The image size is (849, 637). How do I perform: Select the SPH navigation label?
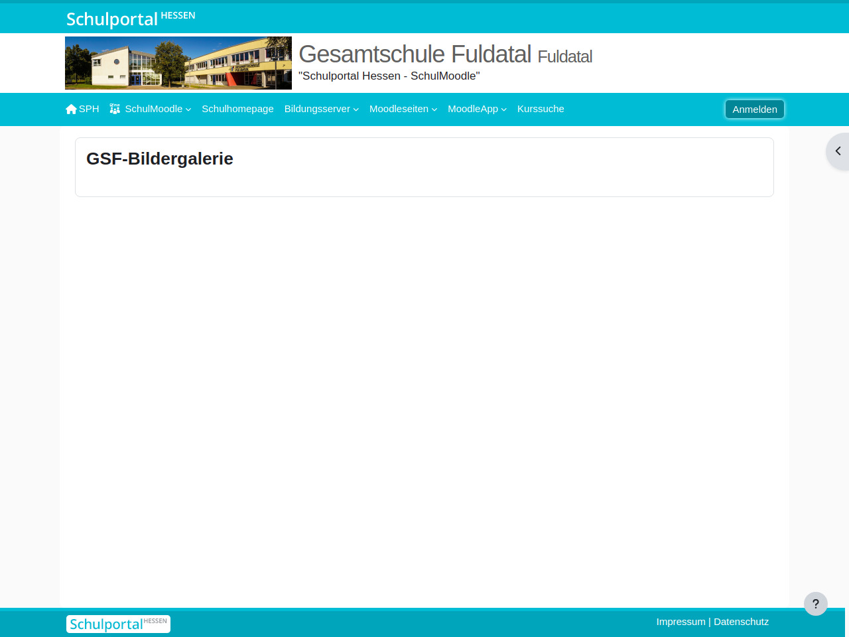(x=89, y=109)
